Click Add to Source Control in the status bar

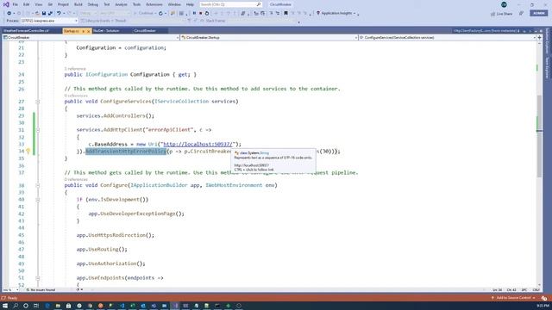click(513, 298)
